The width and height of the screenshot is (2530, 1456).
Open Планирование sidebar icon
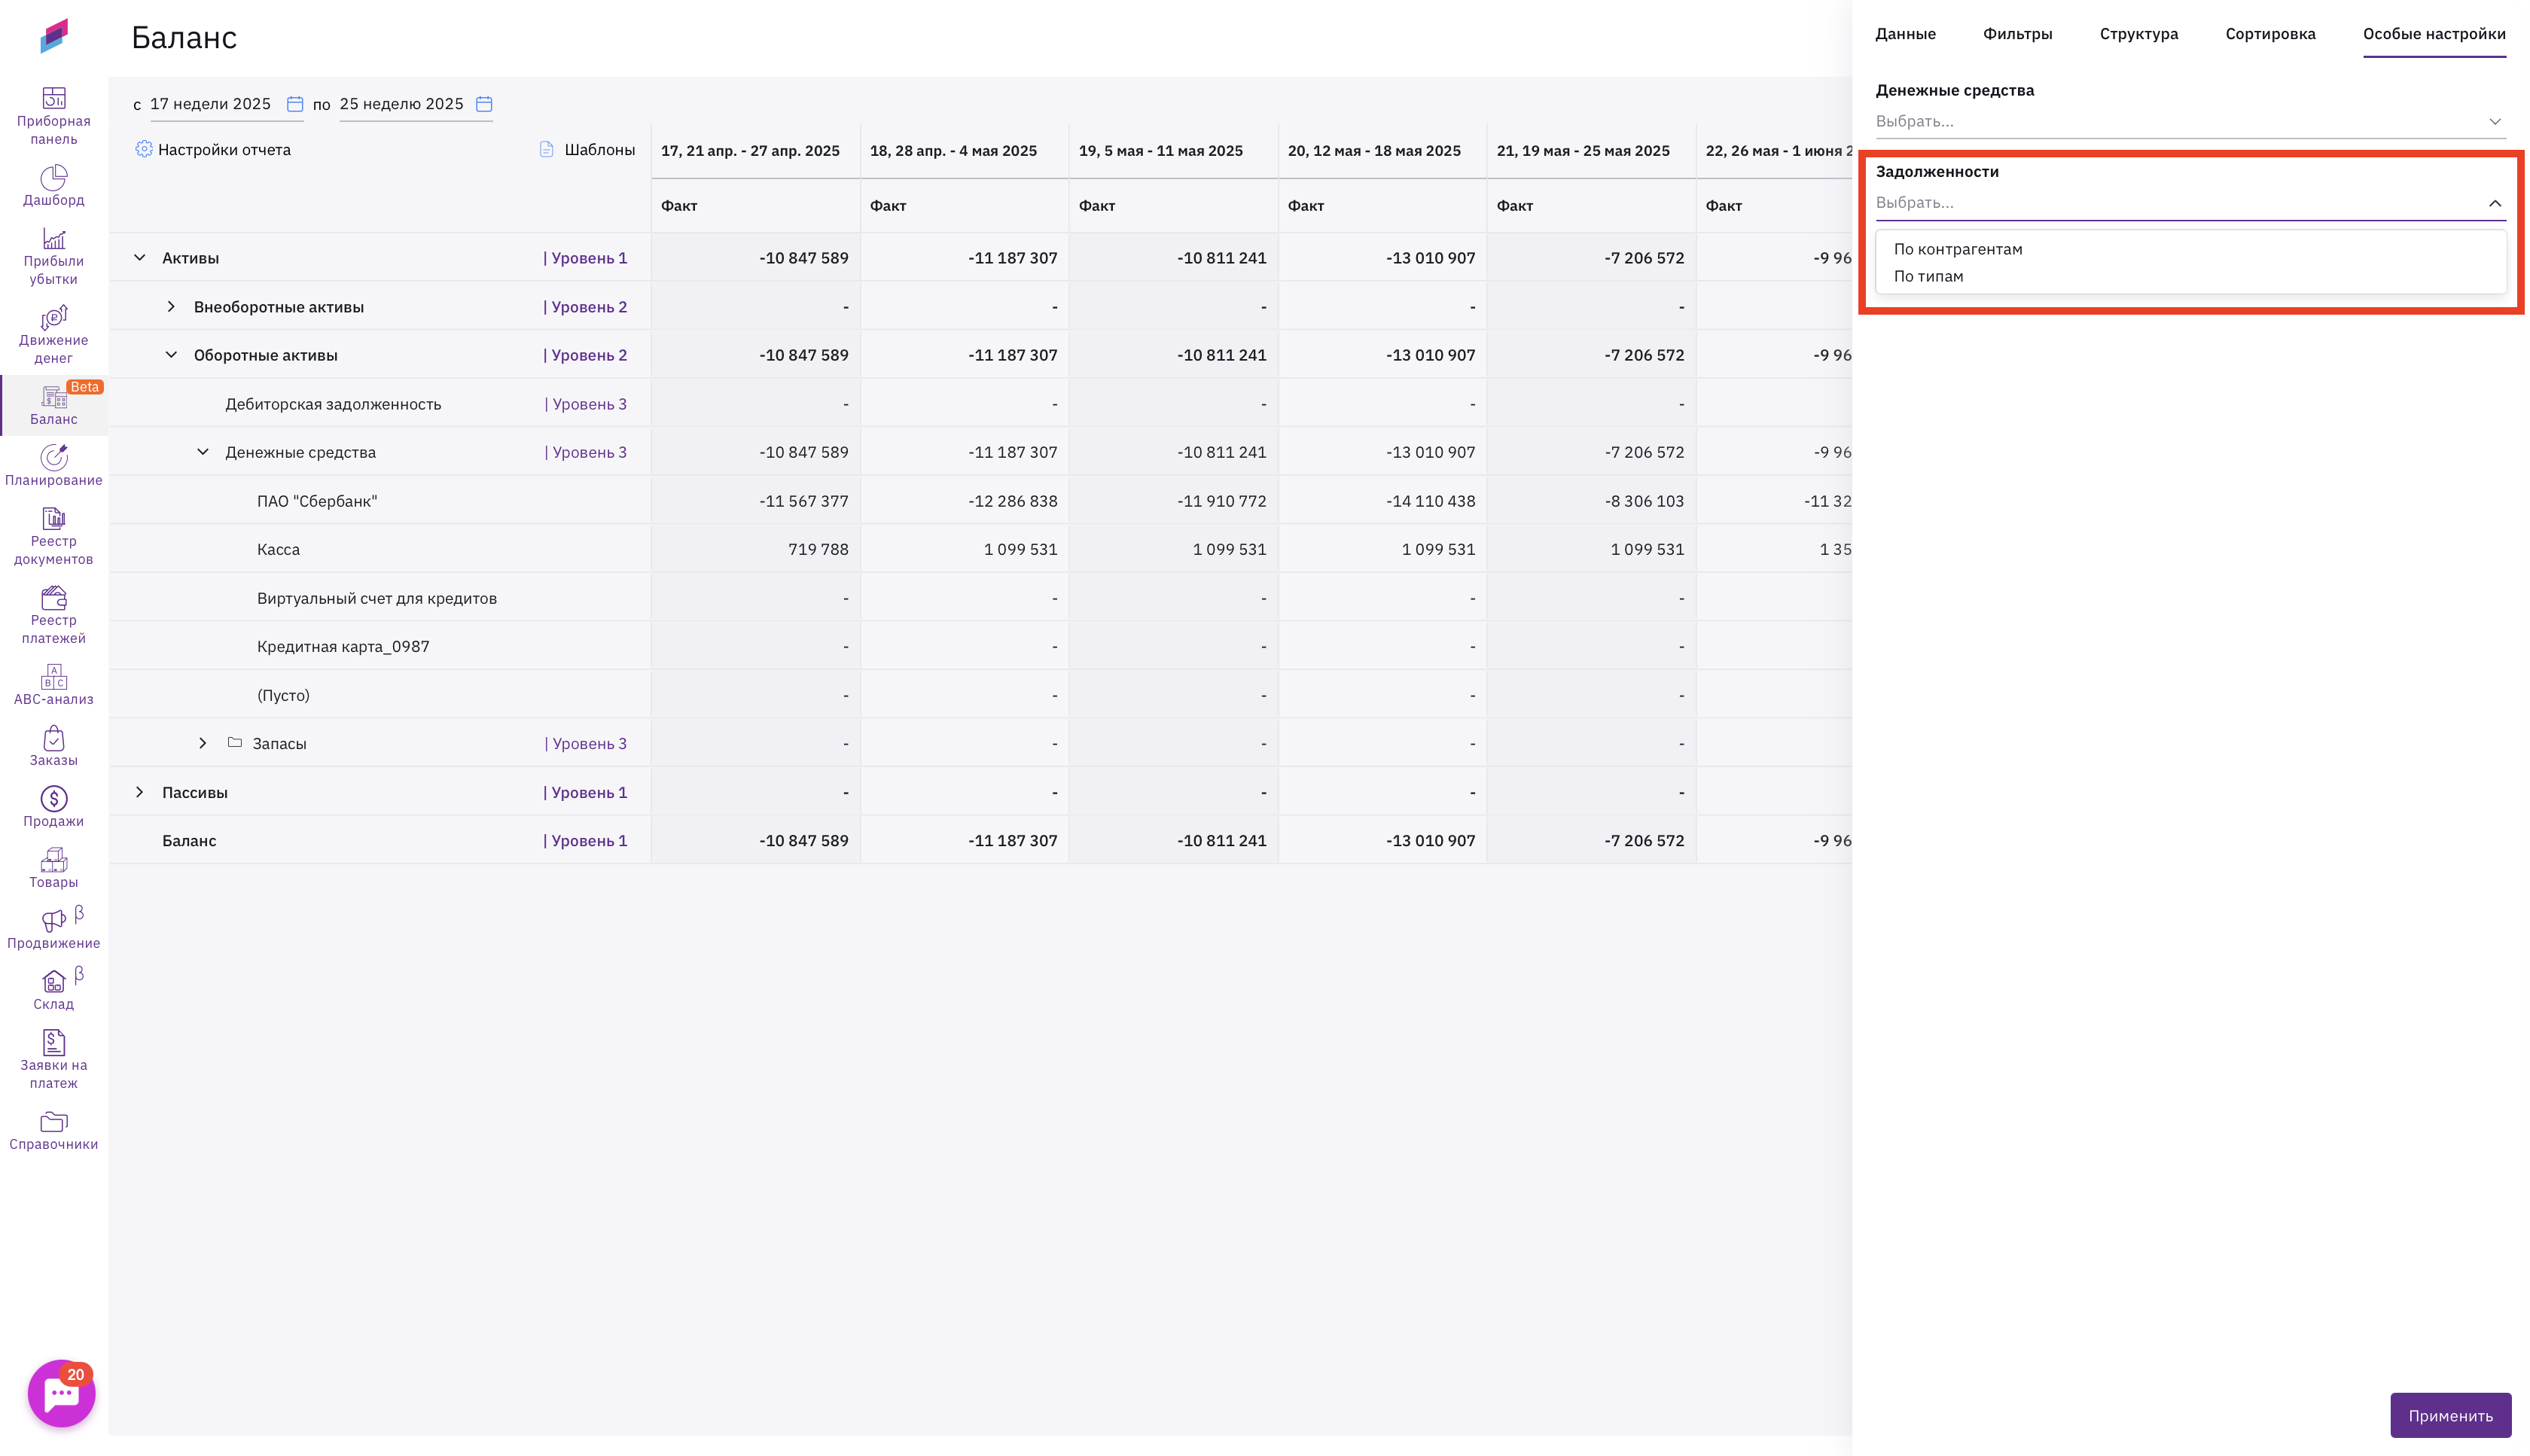click(54, 457)
